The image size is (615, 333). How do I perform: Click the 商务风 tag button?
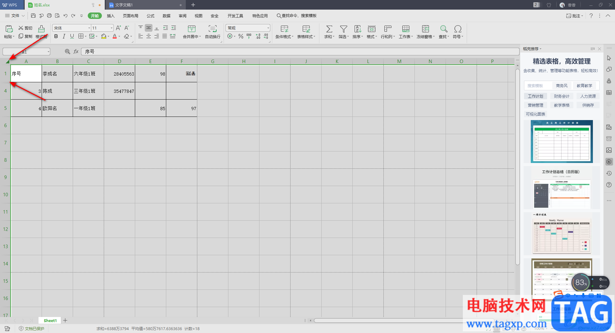click(562, 86)
